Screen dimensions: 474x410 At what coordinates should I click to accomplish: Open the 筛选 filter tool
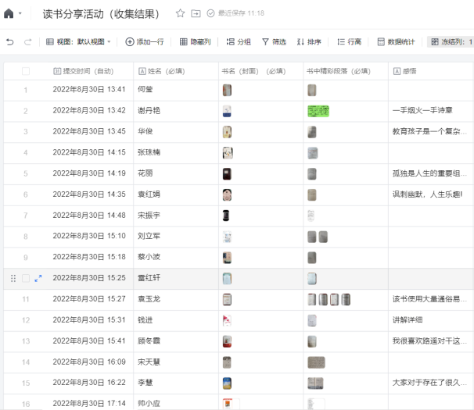[274, 41]
